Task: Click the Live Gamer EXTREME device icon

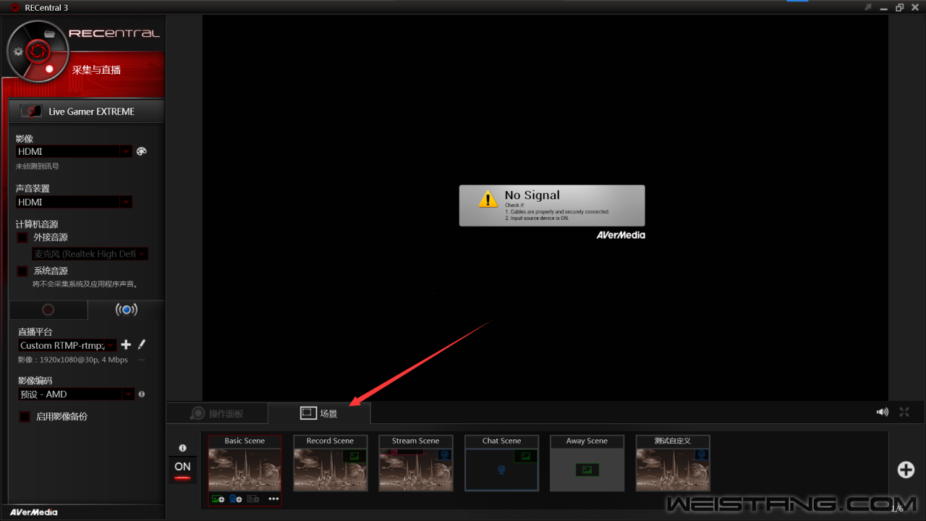Action: pos(31,111)
